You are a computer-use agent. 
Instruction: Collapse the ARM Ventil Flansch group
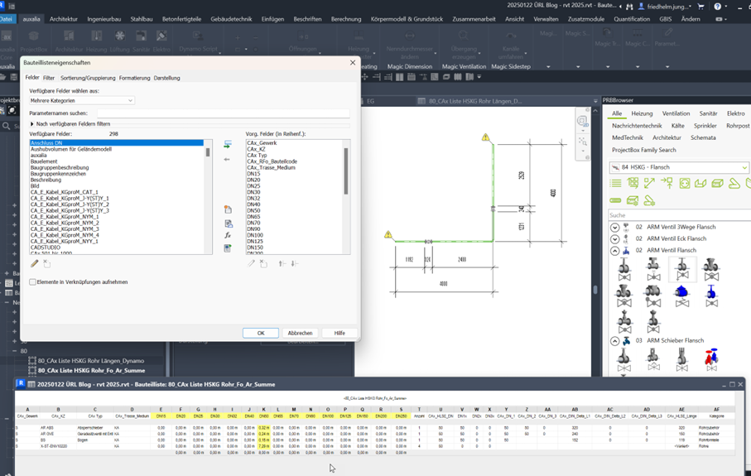pyautogui.click(x=614, y=250)
